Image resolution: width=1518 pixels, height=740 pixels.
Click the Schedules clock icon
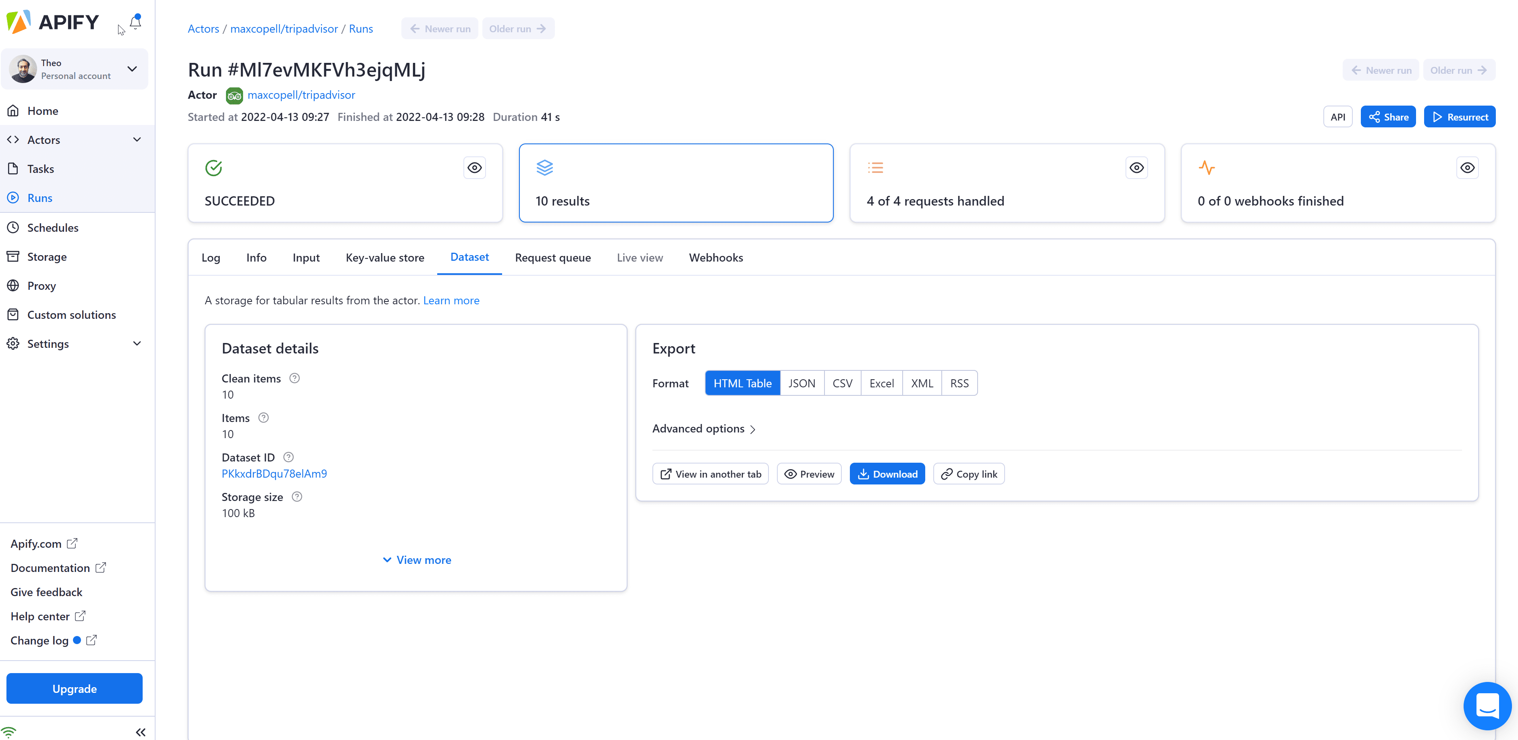point(13,227)
